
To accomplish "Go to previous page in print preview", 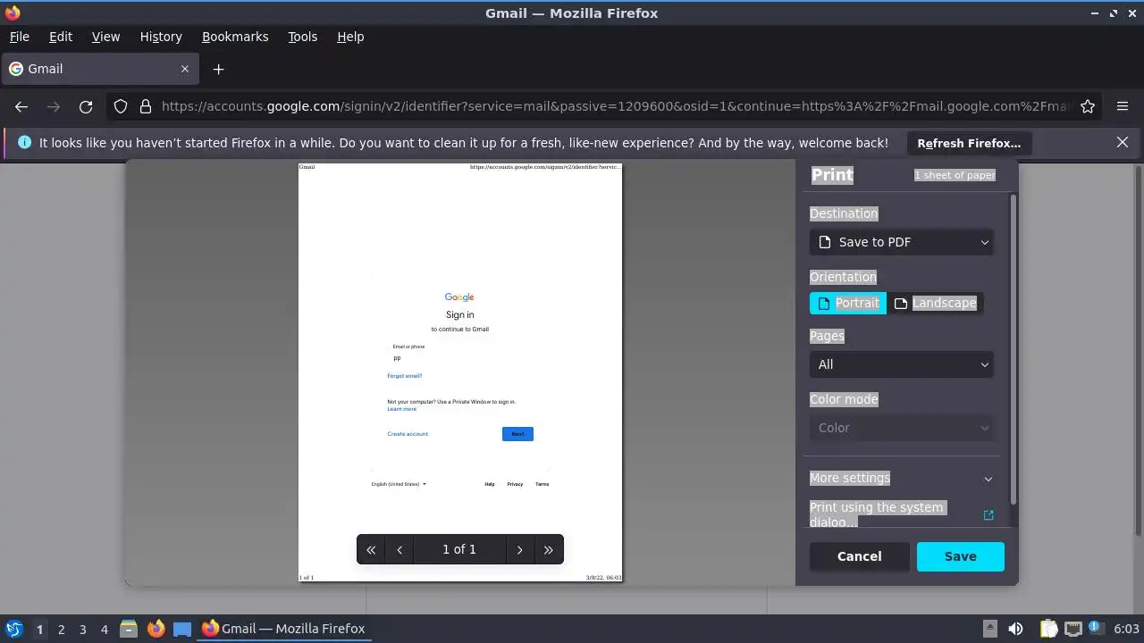I will tap(400, 549).
